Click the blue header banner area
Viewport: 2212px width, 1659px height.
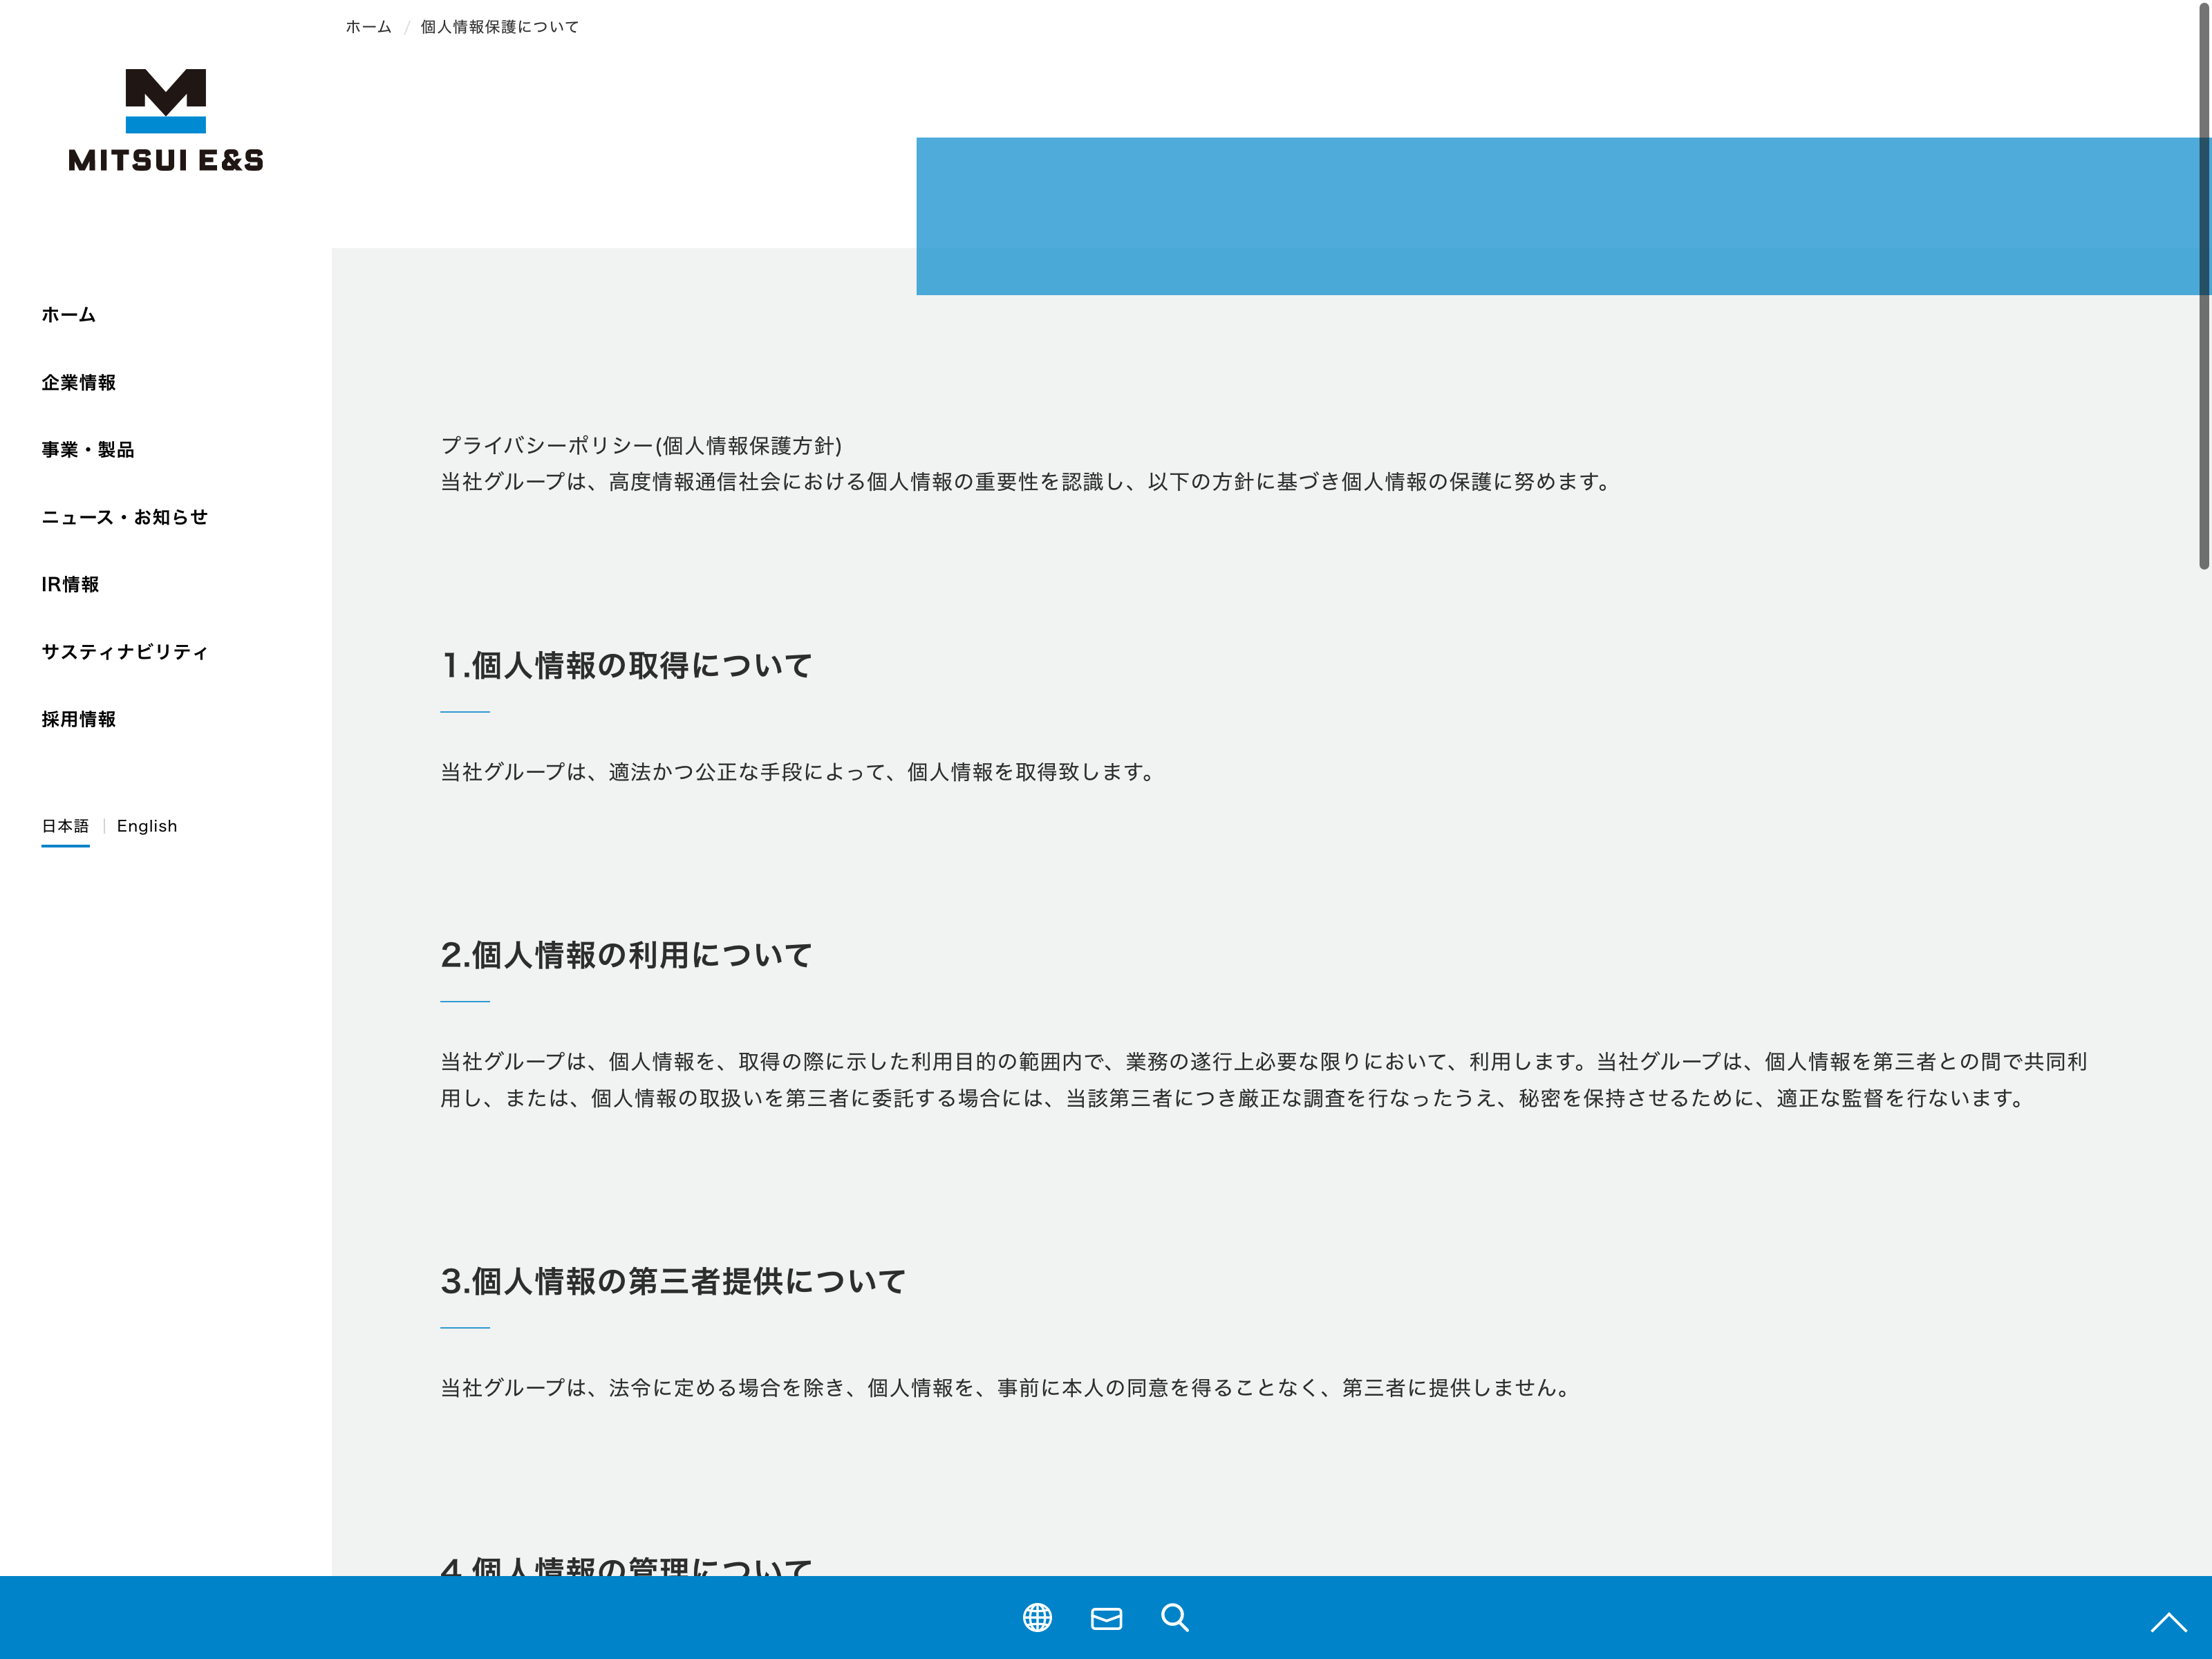point(1560,216)
